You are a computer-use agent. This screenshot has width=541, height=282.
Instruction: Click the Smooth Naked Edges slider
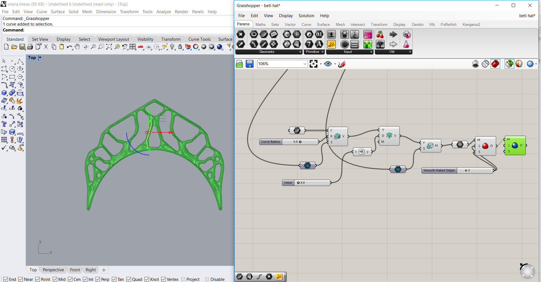click(x=458, y=170)
